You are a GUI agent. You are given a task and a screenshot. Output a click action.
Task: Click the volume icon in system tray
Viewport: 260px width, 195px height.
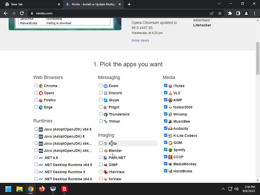click(236, 189)
